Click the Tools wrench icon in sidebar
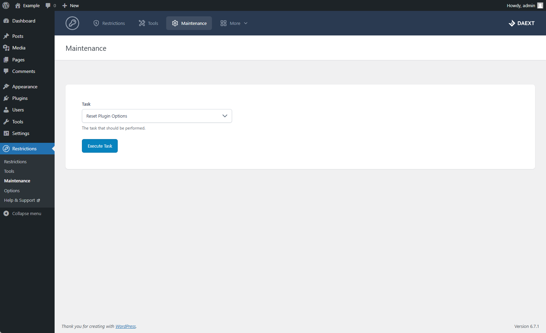546x333 pixels. (6, 122)
